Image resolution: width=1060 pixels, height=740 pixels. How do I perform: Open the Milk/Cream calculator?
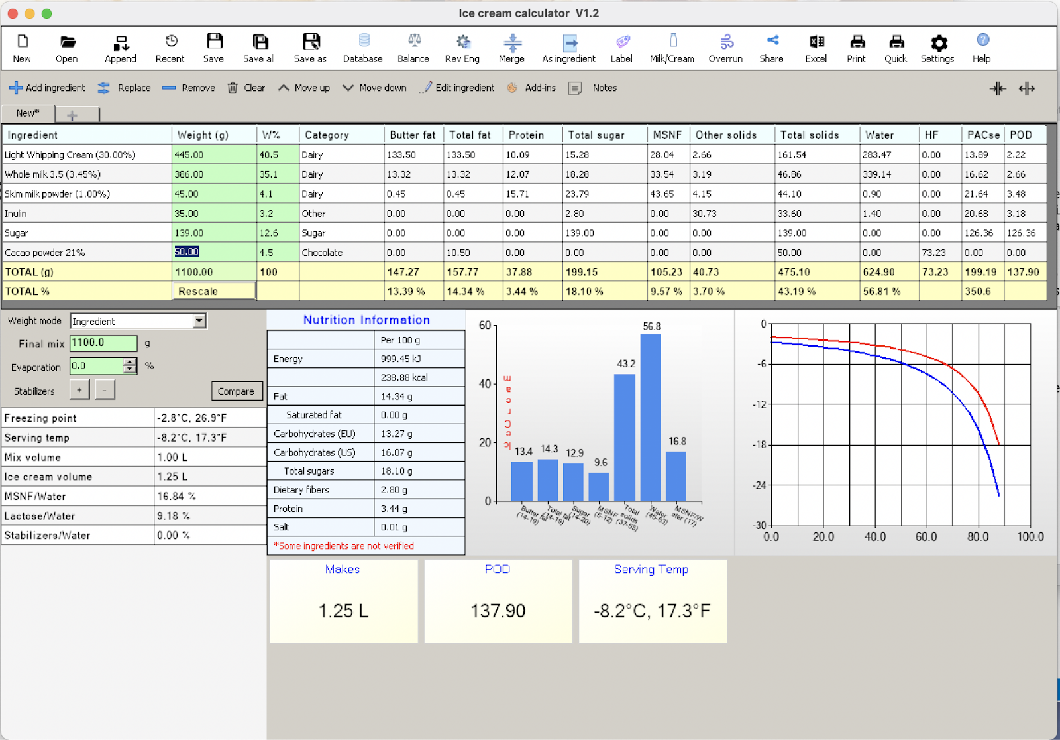(x=672, y=48)
